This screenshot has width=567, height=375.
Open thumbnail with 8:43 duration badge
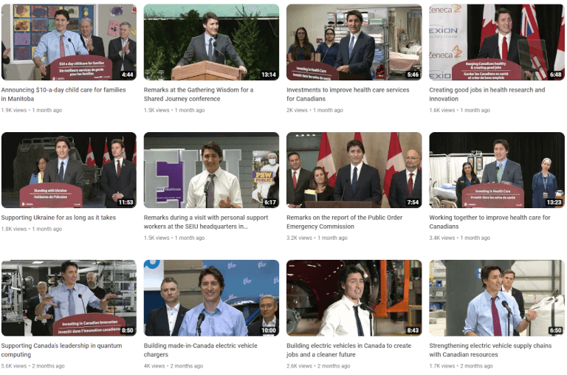point(354,298)
